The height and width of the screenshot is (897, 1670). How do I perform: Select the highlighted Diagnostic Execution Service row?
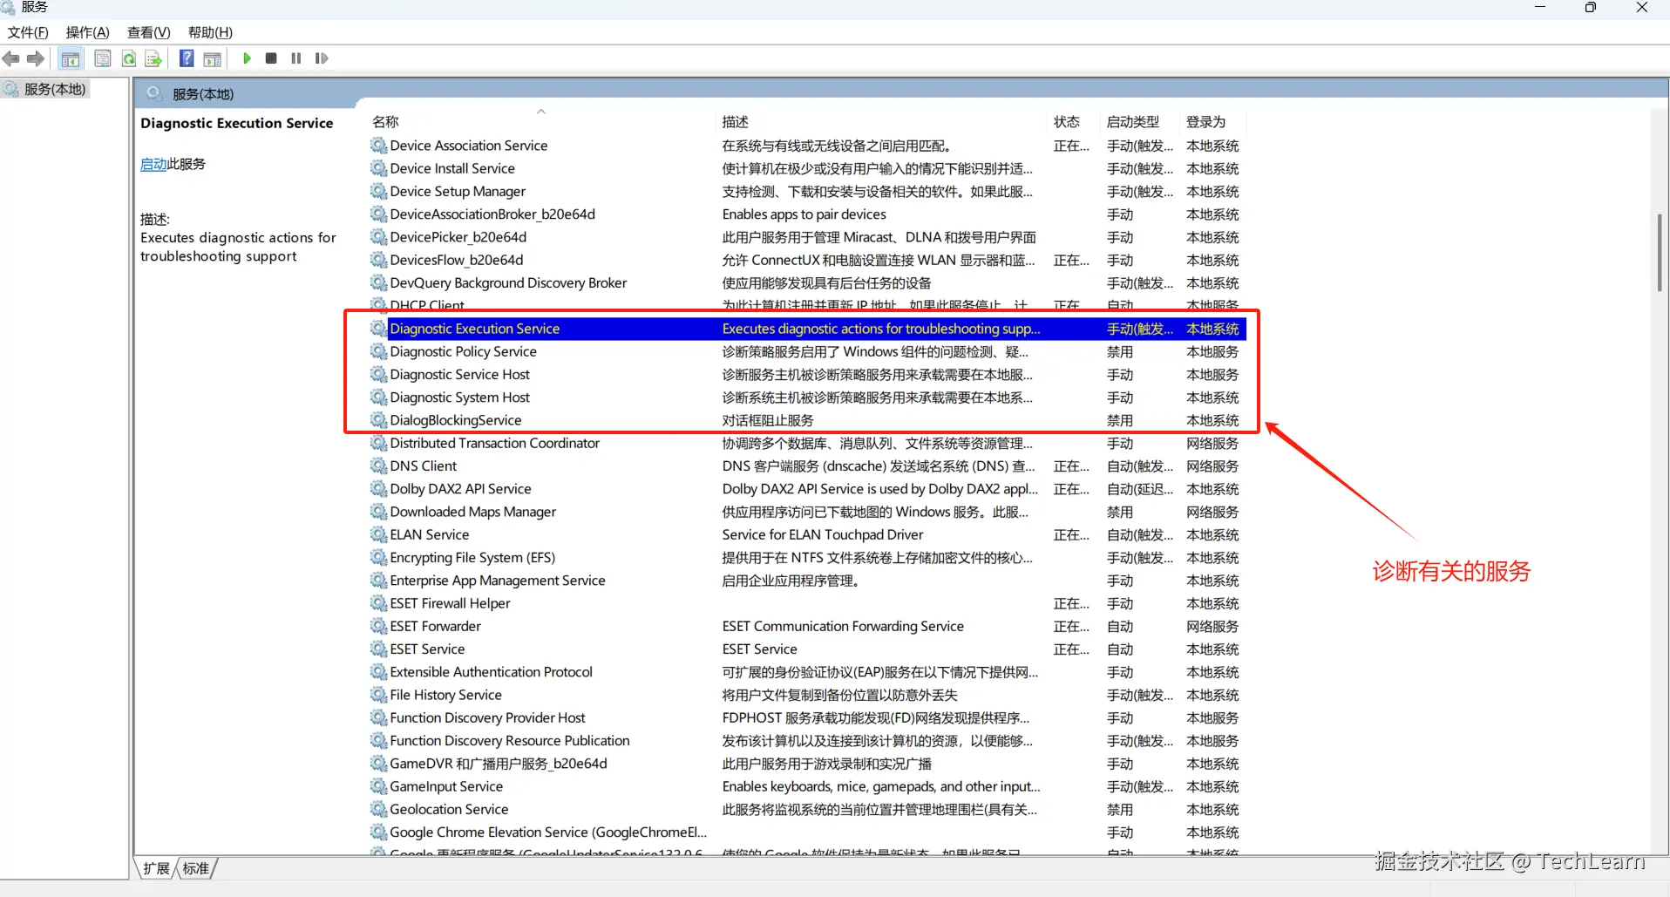click(808, 329)
